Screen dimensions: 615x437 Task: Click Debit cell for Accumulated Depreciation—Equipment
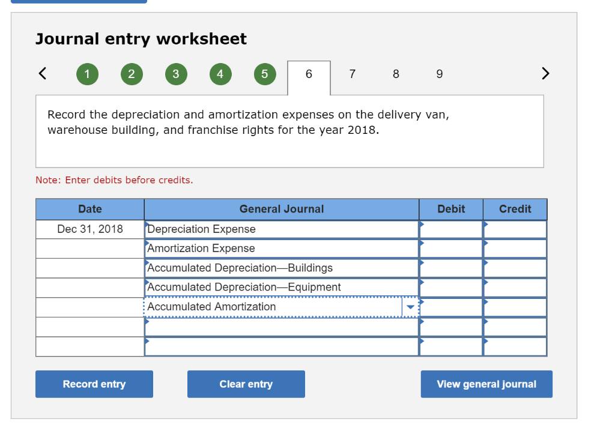pos(451,288)
